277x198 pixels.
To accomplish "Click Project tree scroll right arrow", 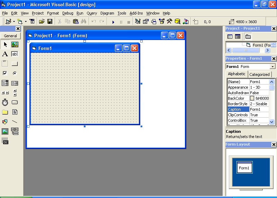I will click(267, 50).
